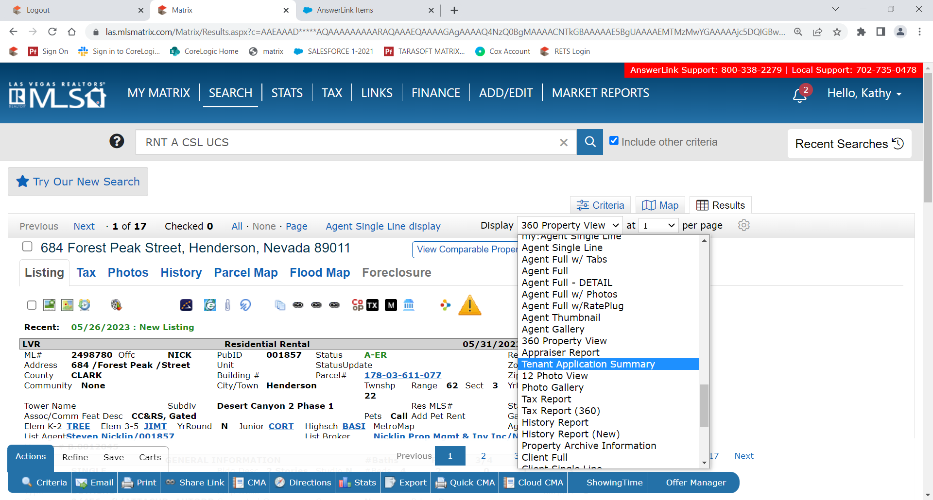Click the display list scrollbar thumb
The image size is (933, 500).
(704, 405)
